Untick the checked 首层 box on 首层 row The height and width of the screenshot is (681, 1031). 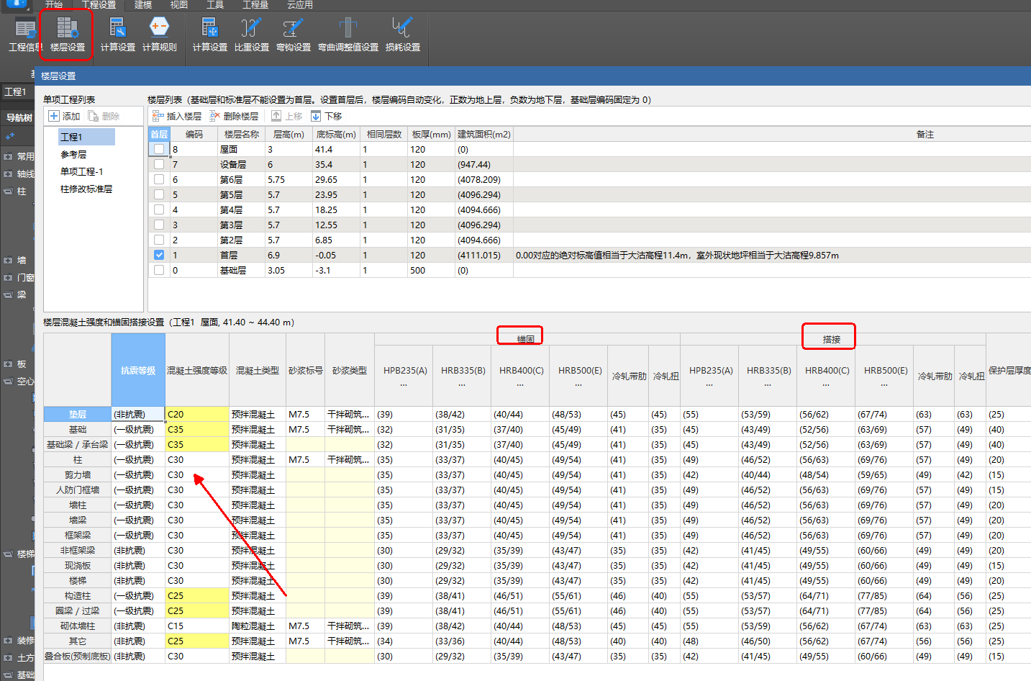coord(159,255)
